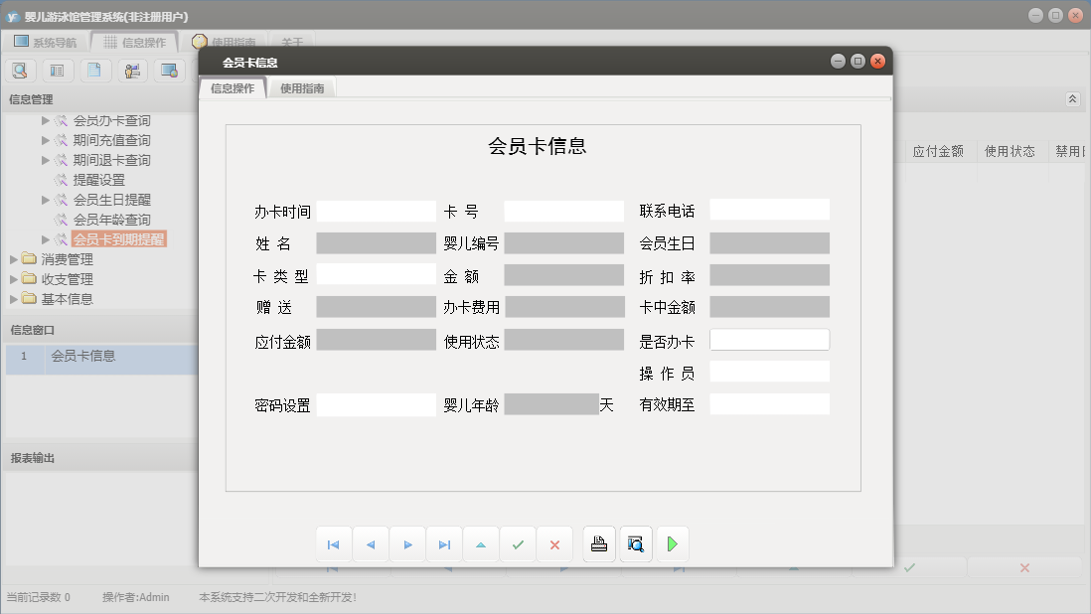Confirm with the green checkmark button
The height and width of the screenshot is (614, 1091).
click(x=518, y=543)
